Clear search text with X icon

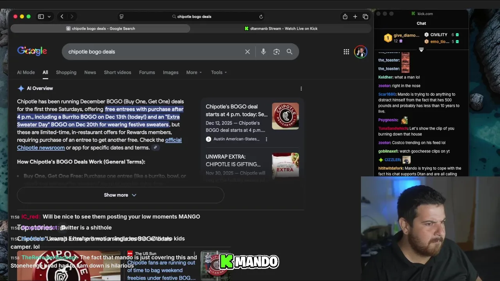coord(247,52)
